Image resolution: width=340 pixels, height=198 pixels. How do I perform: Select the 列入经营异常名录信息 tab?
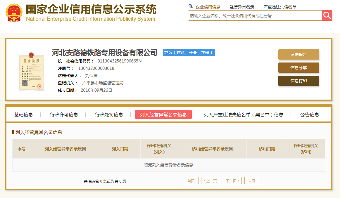pyautogui.click(x=163, y=114)
